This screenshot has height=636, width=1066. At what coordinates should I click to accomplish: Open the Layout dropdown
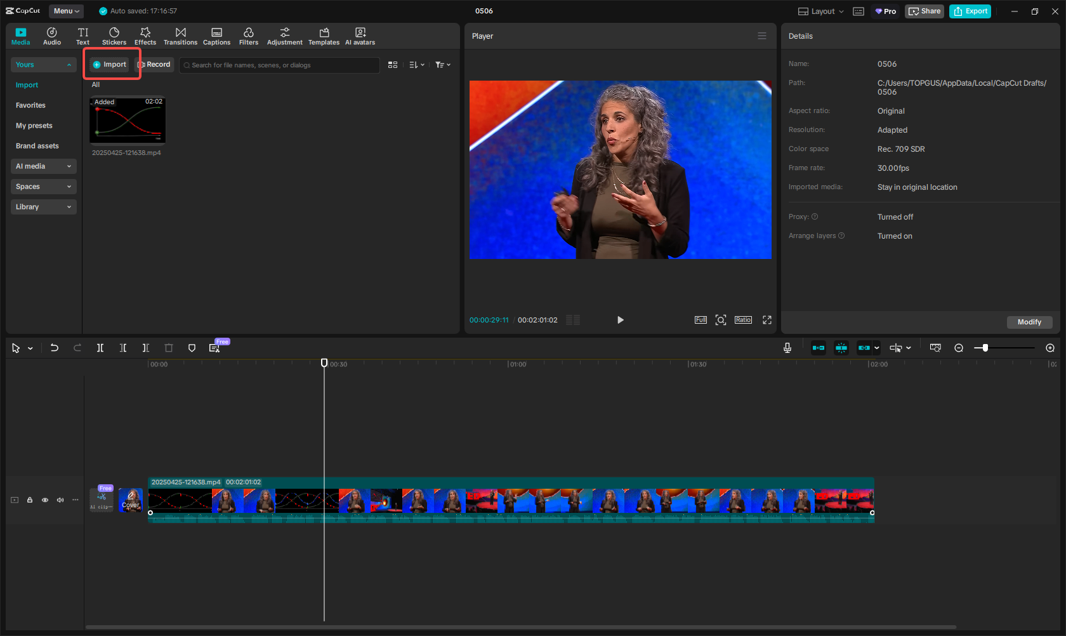pyautogui.click(x=821, y=11)
